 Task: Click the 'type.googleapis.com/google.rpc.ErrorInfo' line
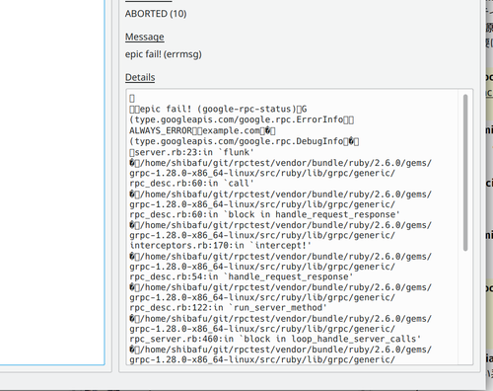242,119
